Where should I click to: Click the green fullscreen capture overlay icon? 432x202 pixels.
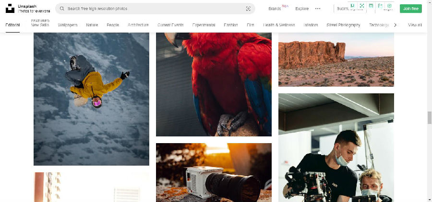361,6
